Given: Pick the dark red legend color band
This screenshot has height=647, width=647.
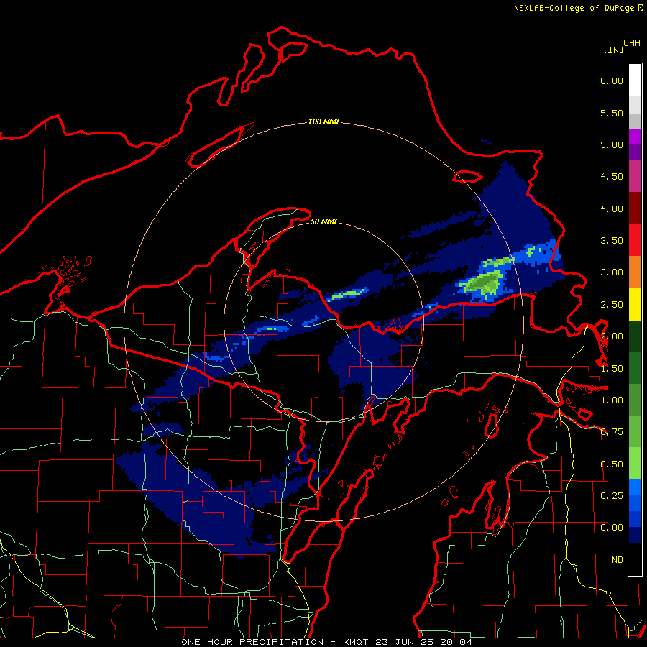Looking at the screenshot, I should tap(635, 208).
